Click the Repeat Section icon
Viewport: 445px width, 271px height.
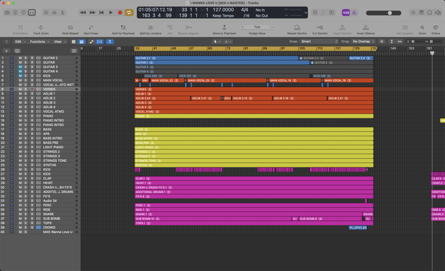click(x=297, y=27)
